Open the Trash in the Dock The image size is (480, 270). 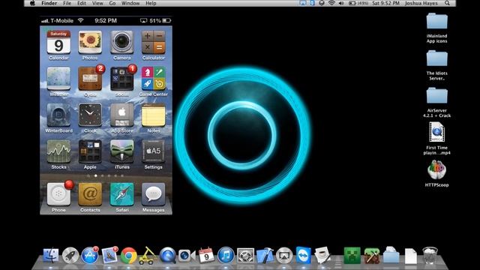click(x=430, y=255)
